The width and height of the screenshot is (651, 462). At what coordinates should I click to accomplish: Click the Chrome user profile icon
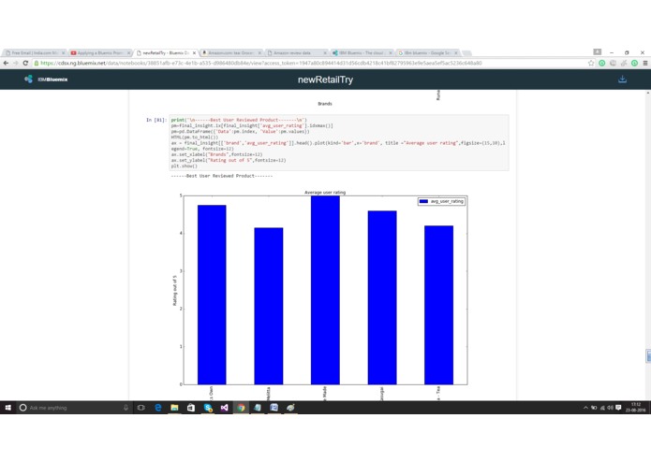(597, 51)
